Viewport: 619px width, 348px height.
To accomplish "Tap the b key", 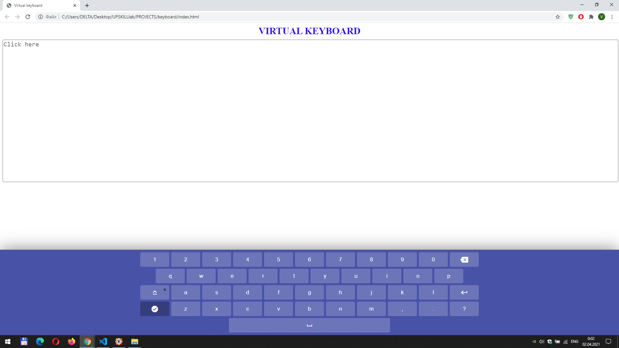I will (309, 309).
